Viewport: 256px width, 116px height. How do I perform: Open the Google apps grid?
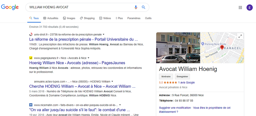click(x=240, y=7)
